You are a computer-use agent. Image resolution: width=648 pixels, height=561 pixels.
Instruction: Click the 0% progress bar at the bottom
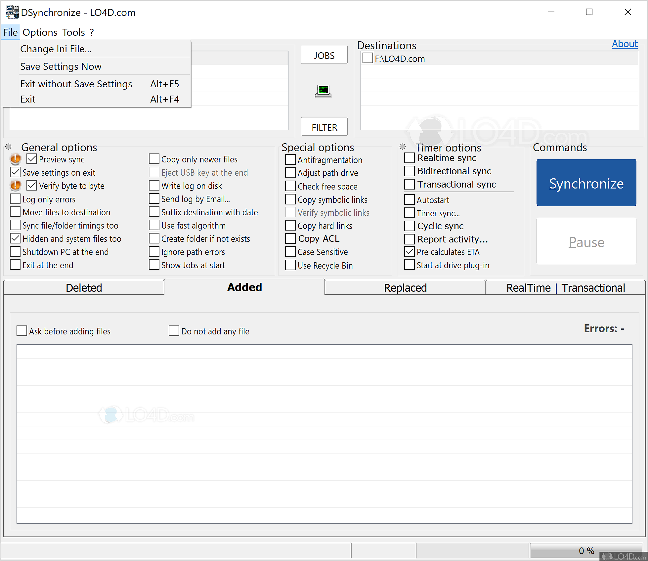point(586,550)
